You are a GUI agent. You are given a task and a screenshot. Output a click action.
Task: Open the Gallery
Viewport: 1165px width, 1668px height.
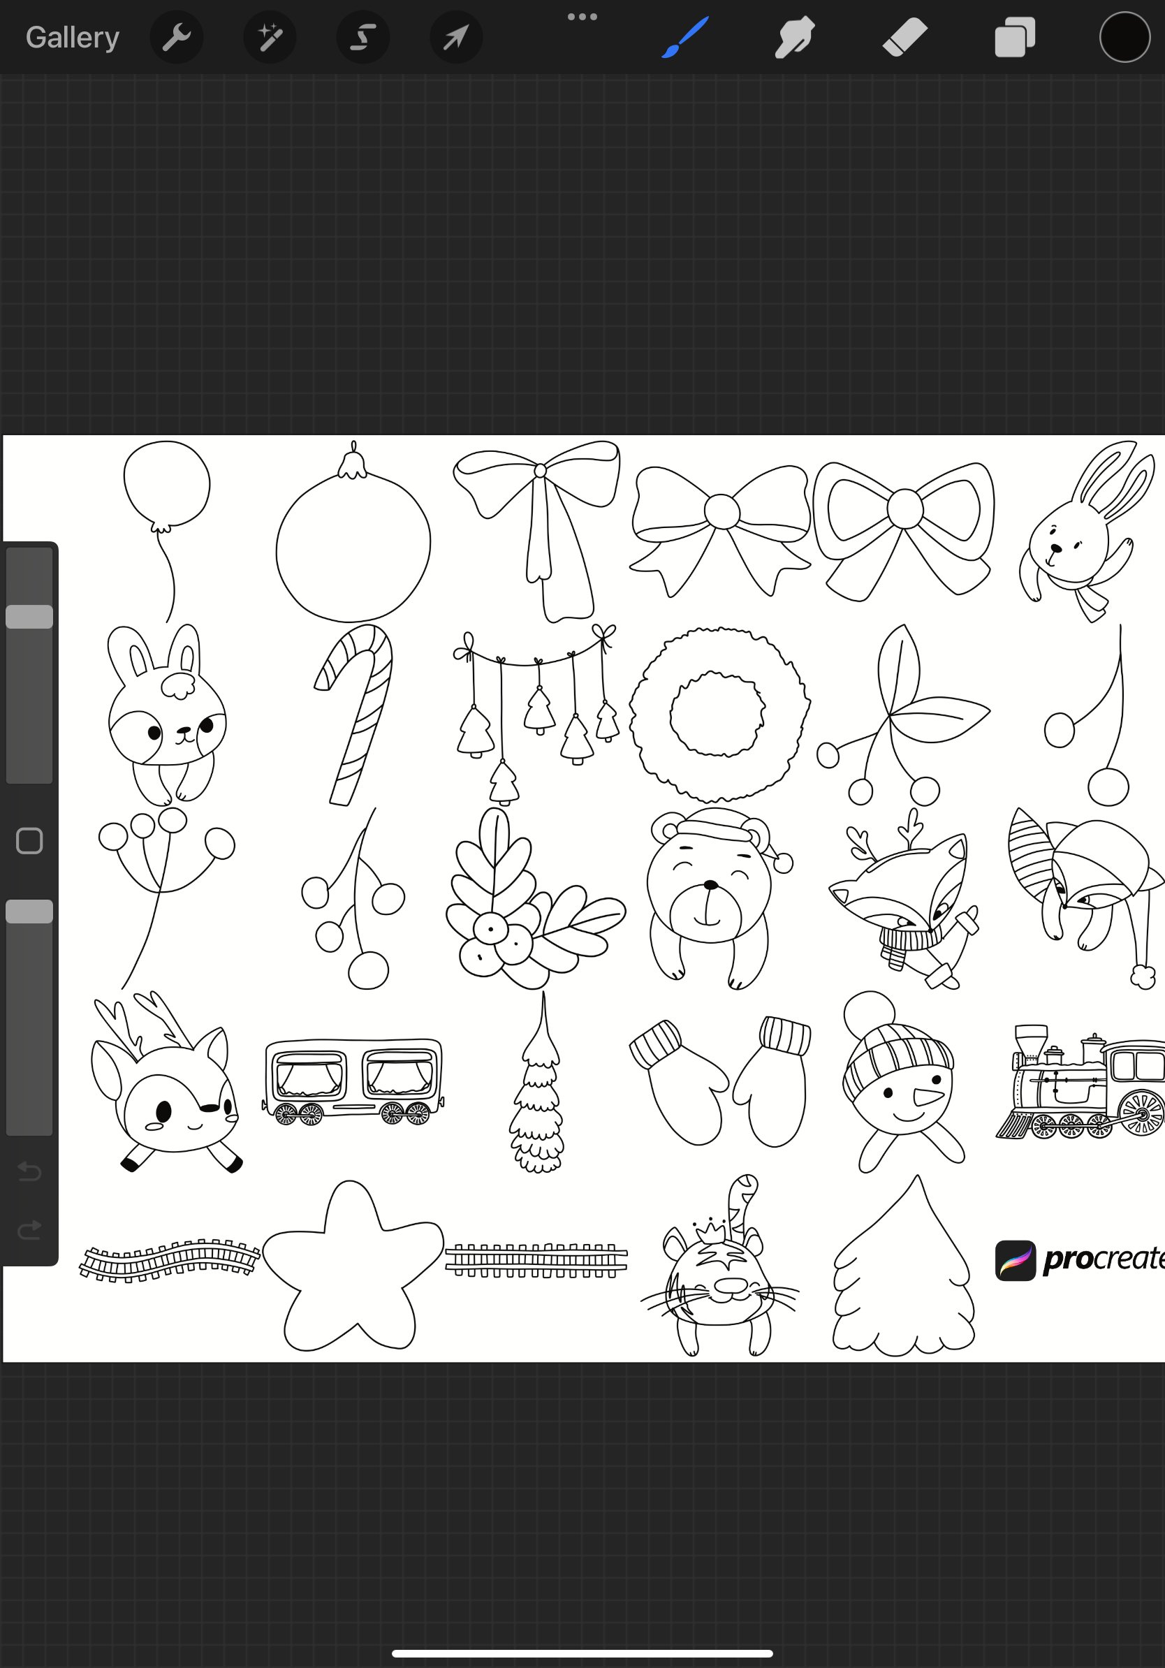(x=72, y=37)
